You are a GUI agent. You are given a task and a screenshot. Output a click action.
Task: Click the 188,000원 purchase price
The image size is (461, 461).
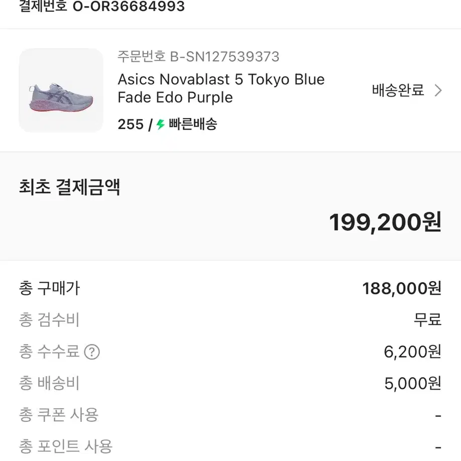point(402,288)
